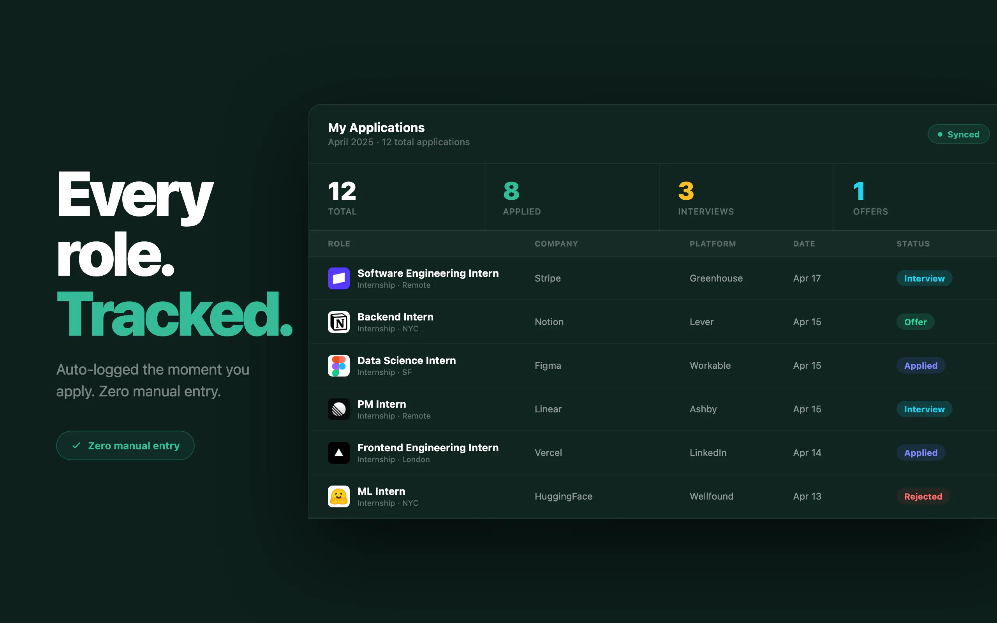The width and height of the screenshot is (997, 623).
Task: Click the Notion logo icon
Action: tap(339, 322)
